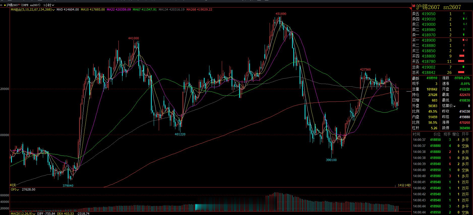473x215 pixels.
Task: Click the 开平 column header in trade list
Action: tap(465, 134)
